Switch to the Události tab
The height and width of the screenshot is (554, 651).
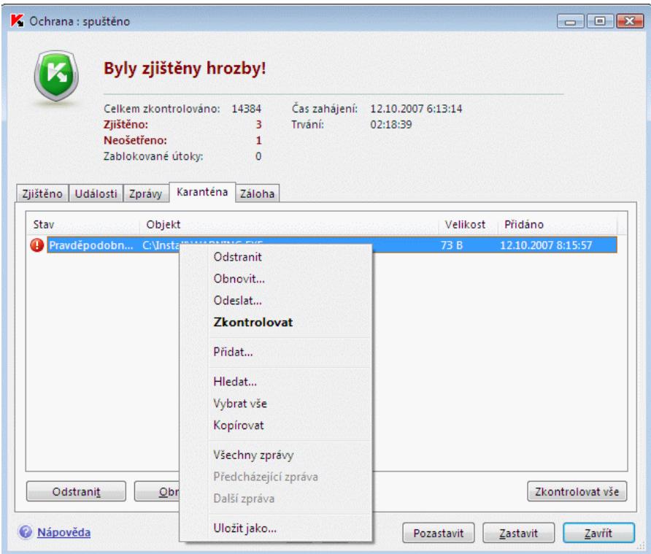96,193
